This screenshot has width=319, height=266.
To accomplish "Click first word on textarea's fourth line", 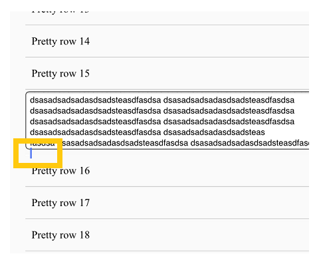I will pyautogui.click(x=96, y=132).
